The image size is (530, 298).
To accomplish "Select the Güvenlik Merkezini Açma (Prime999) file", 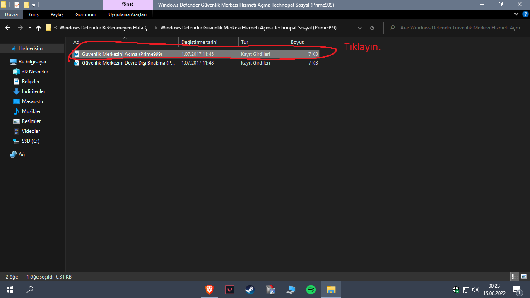I will [x=196, y=54].
